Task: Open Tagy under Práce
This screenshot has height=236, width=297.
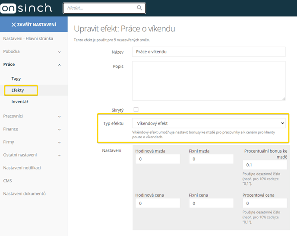Action: (16, 79)
